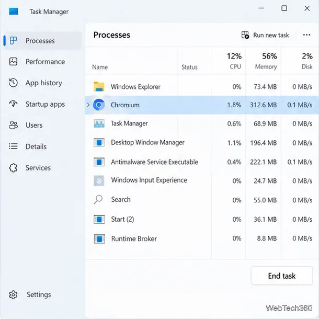Click the Details list icon

(x=13, y=146)
